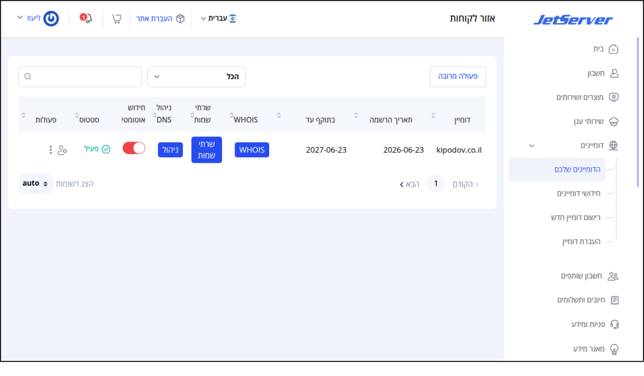Change the auto records-per-page selector
The height and width of the screenshot is (376, 644).
35,184
